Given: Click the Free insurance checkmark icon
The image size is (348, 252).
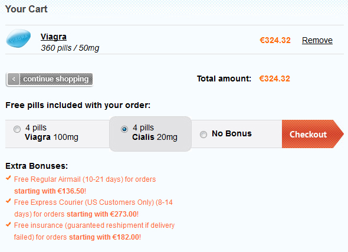Looking at the screenshot, I should click(x=8, y=224).
